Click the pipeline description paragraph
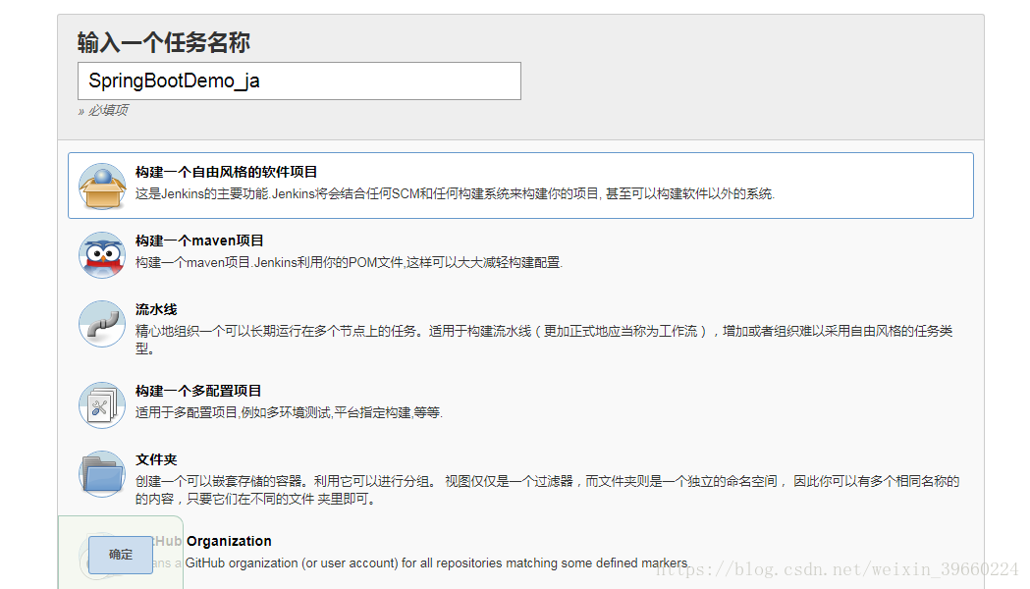Screen dimensions: 1030x589 point(544,340)
